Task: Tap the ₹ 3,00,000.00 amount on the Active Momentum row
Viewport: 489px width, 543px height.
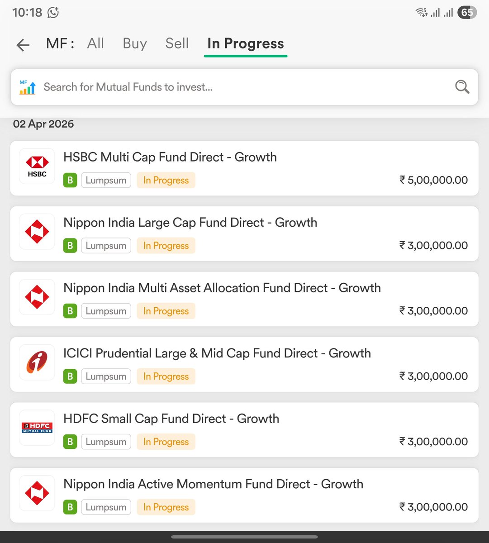Action: point(433,507)
